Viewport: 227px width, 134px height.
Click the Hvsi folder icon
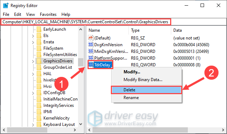pyautogui.click(x=39, y=86)
